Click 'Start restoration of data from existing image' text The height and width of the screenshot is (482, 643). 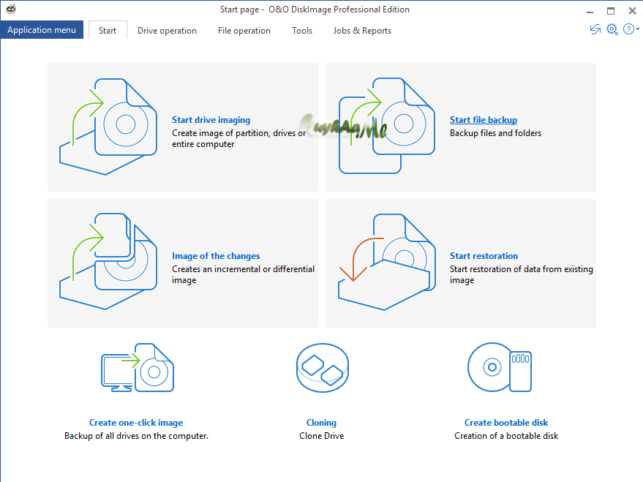522,274
